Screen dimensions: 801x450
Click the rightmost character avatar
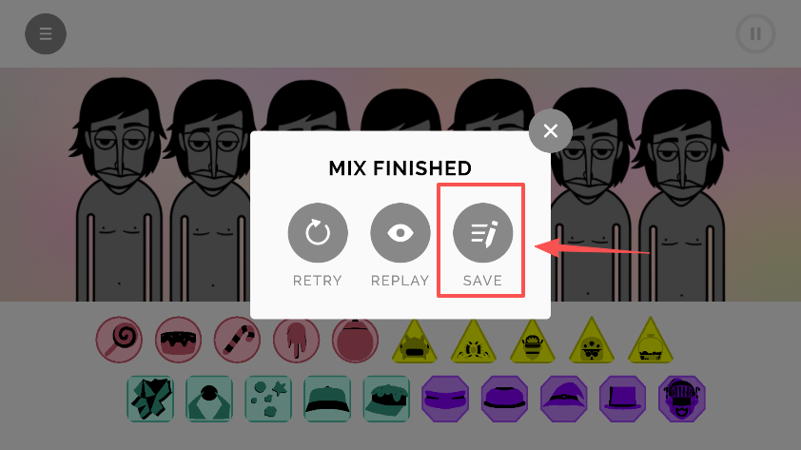pos(682,196)
